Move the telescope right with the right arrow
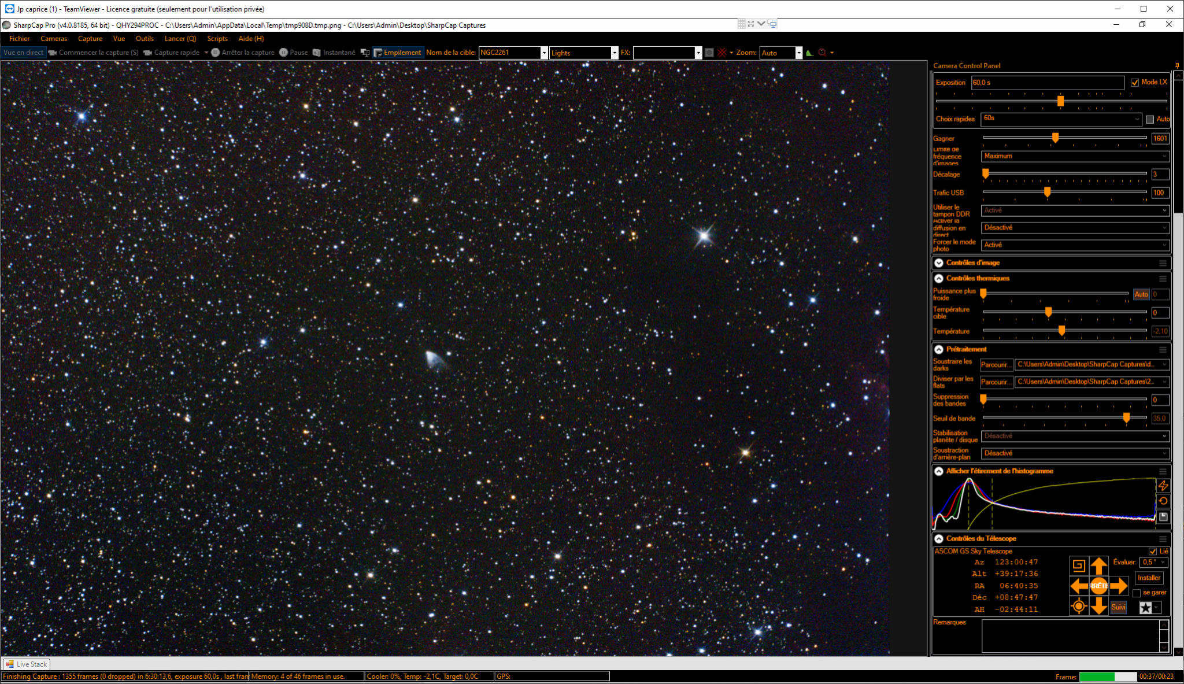This screenshot has width=1184, height=684. click(x=1119, y=586)
